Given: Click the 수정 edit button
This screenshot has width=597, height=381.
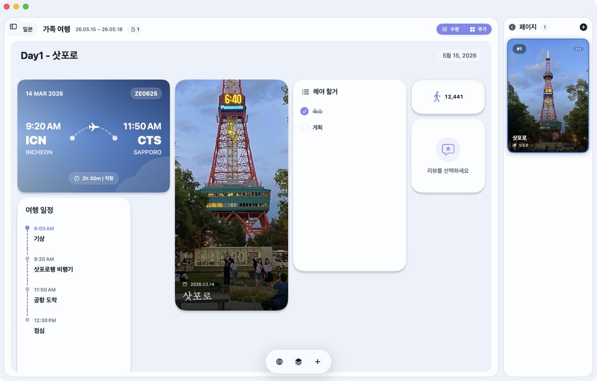Looking at the screenshot, I should coord(451,29).
